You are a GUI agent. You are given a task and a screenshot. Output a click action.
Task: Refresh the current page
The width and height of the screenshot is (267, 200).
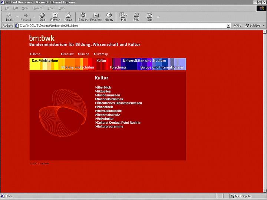point(55,17)
